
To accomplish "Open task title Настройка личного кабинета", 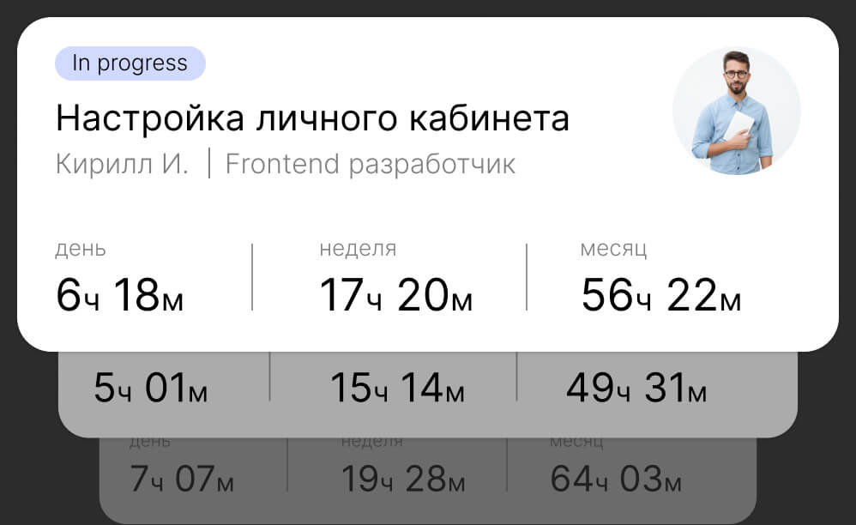I will pyautogui.click(x=312, y=118).
